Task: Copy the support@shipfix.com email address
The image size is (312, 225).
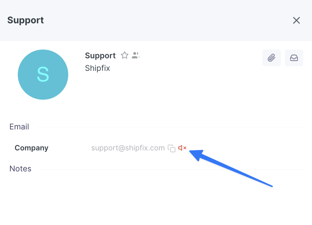Action: [171, 148]
